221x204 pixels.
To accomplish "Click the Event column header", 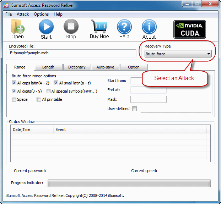I will point(130,129).
